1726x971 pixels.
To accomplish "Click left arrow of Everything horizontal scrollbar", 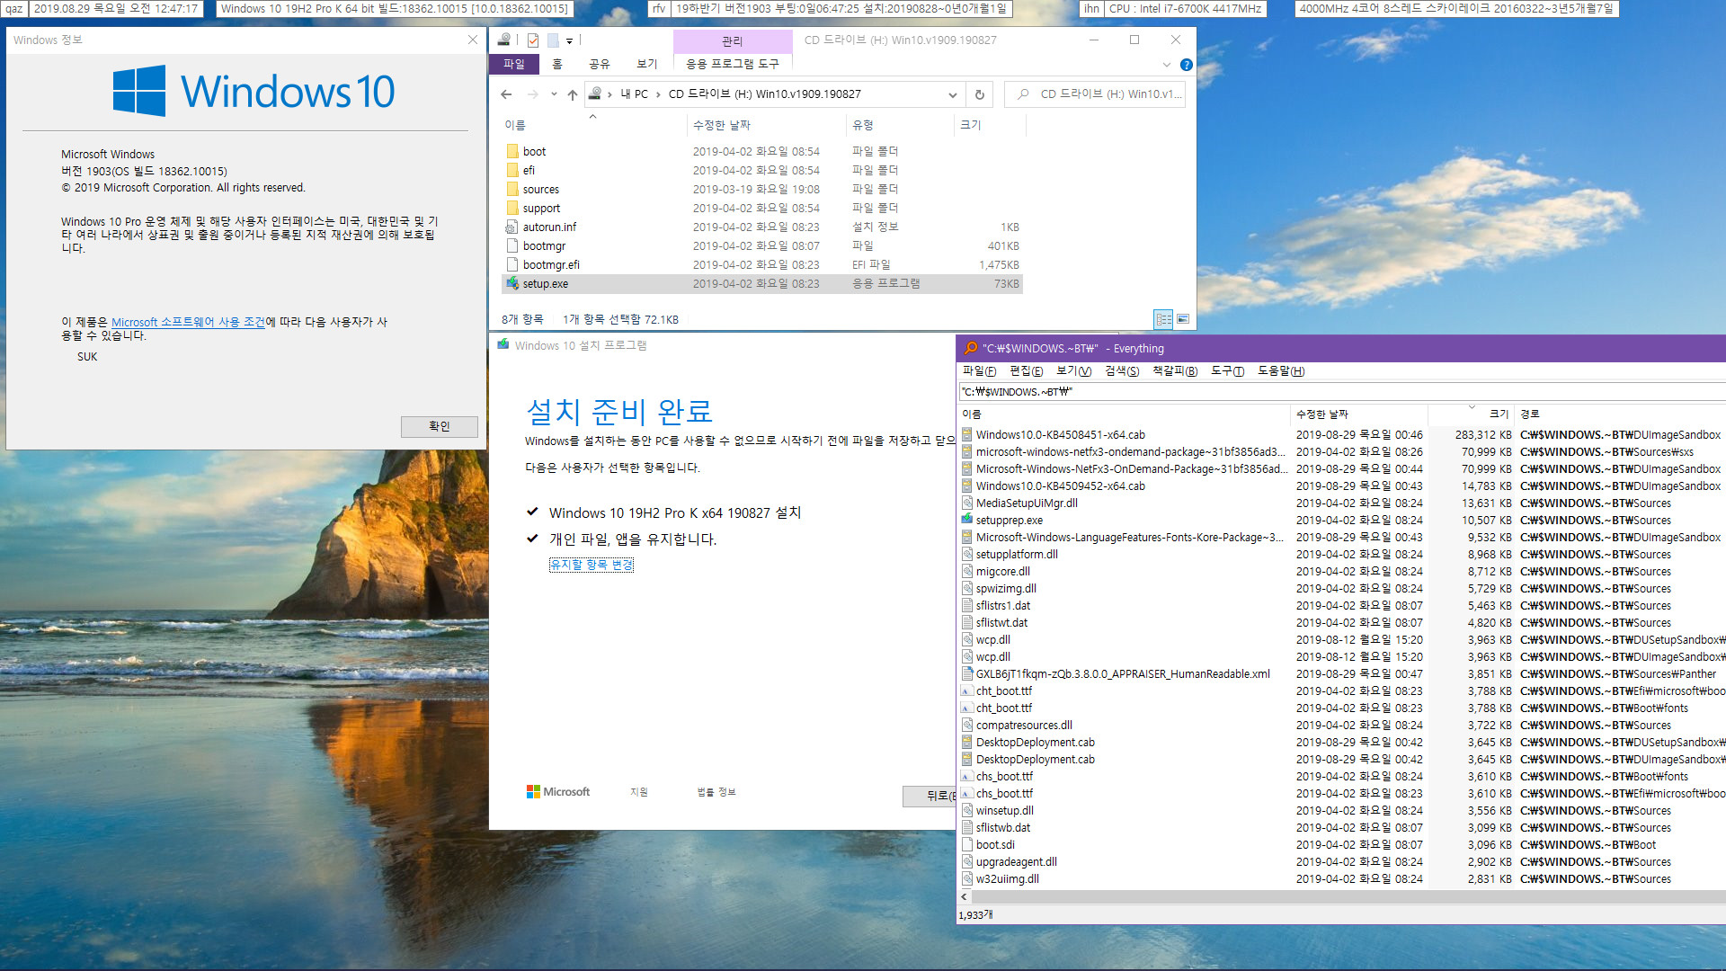I will (x=965, y=896).
